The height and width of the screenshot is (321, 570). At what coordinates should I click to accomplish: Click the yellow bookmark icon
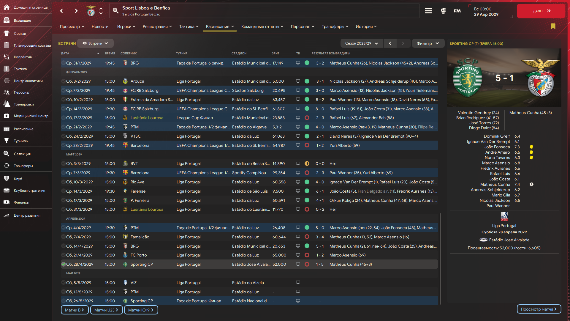click(553, 26)
